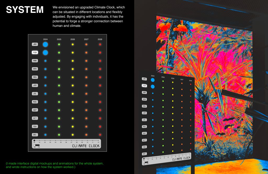Select the yellow June 2026 dot in flat mockup
Image resolution: width=268 pixels, height=174 pixels.
(73, 85)
